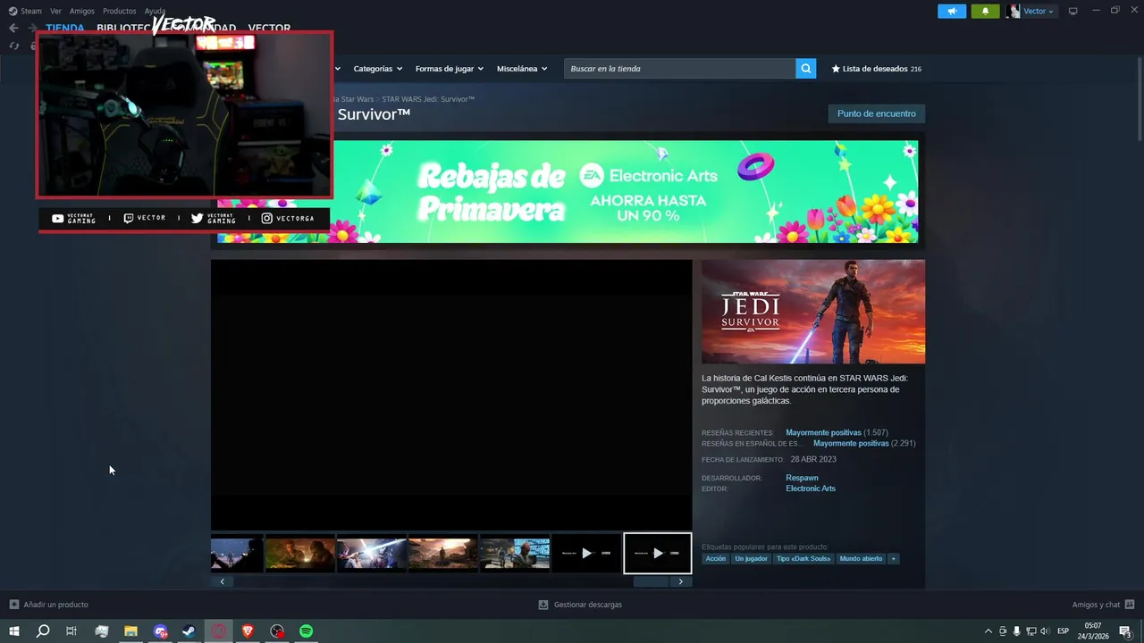
Task: Click the Amigos y chat icon
Action: (1130, 605)
